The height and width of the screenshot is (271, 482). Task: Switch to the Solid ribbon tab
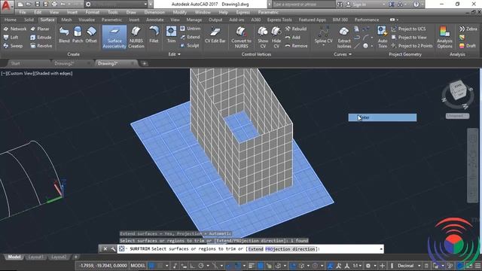[29, 20]
